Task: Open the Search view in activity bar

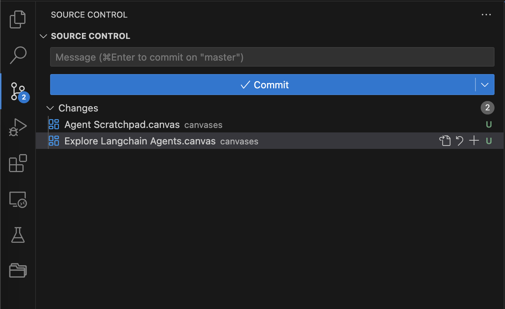Action: 18,55
